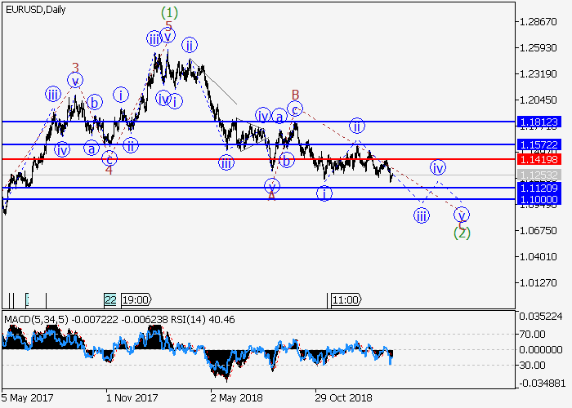Click the 1.10000 price level tag
Viewport: 572px width, 408px height.
click(x=538, y=199)
